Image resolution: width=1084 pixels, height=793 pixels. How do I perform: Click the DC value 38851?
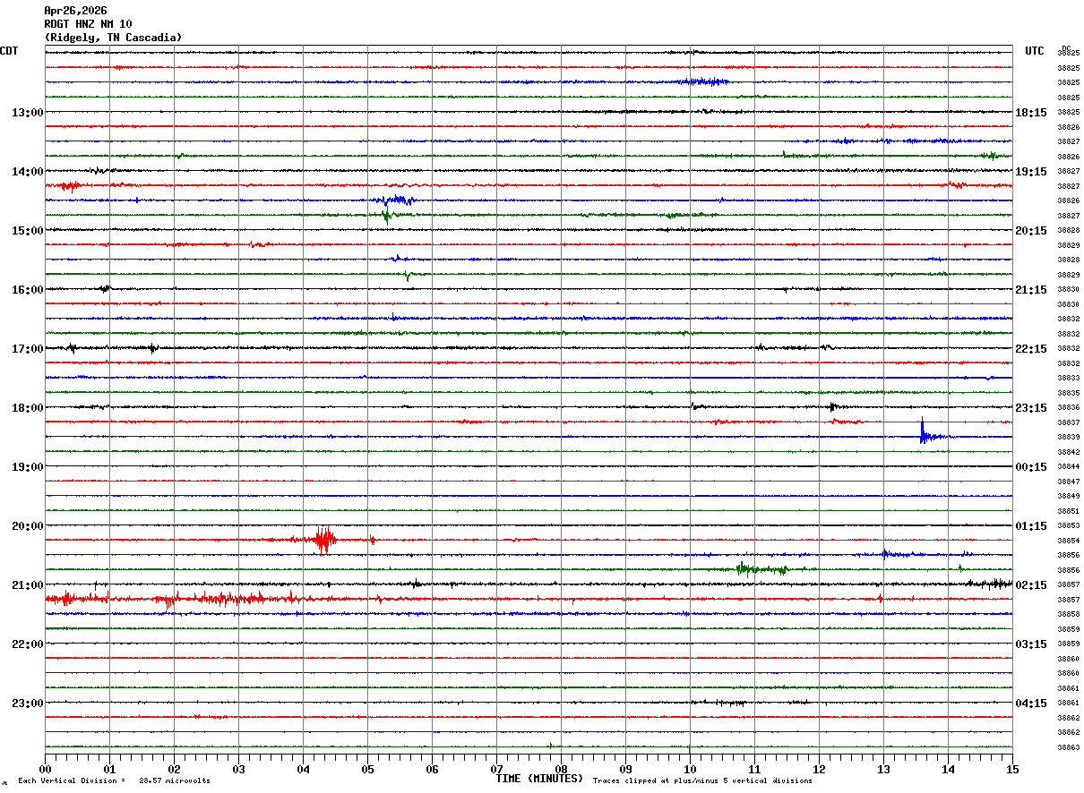point(1069,511)
